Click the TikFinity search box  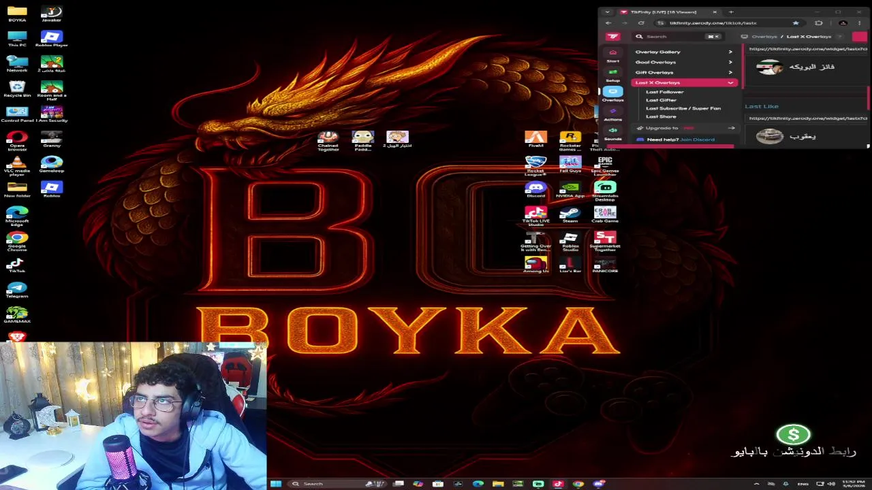(x=677, y=37)
